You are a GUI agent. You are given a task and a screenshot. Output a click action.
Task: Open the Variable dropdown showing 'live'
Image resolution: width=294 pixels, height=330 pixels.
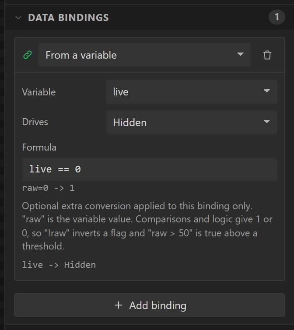pyautogui.click(x=192, y=92)
